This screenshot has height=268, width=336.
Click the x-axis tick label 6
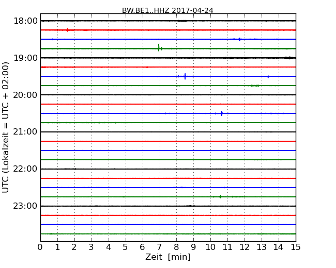(142, 247)
